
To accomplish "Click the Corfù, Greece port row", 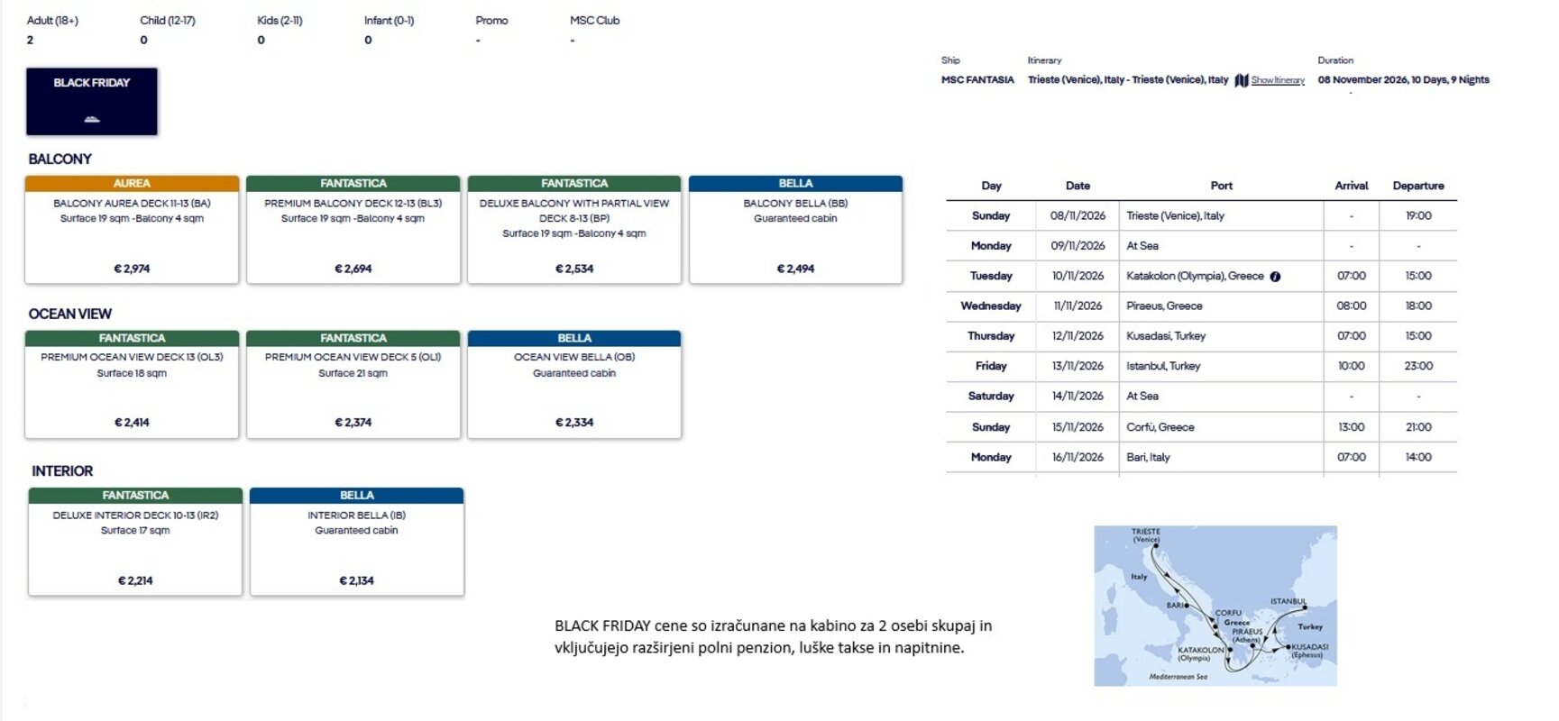I will click(1201, 427).
